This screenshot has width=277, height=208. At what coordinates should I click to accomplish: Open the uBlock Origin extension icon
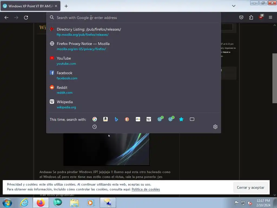[261, 17]
